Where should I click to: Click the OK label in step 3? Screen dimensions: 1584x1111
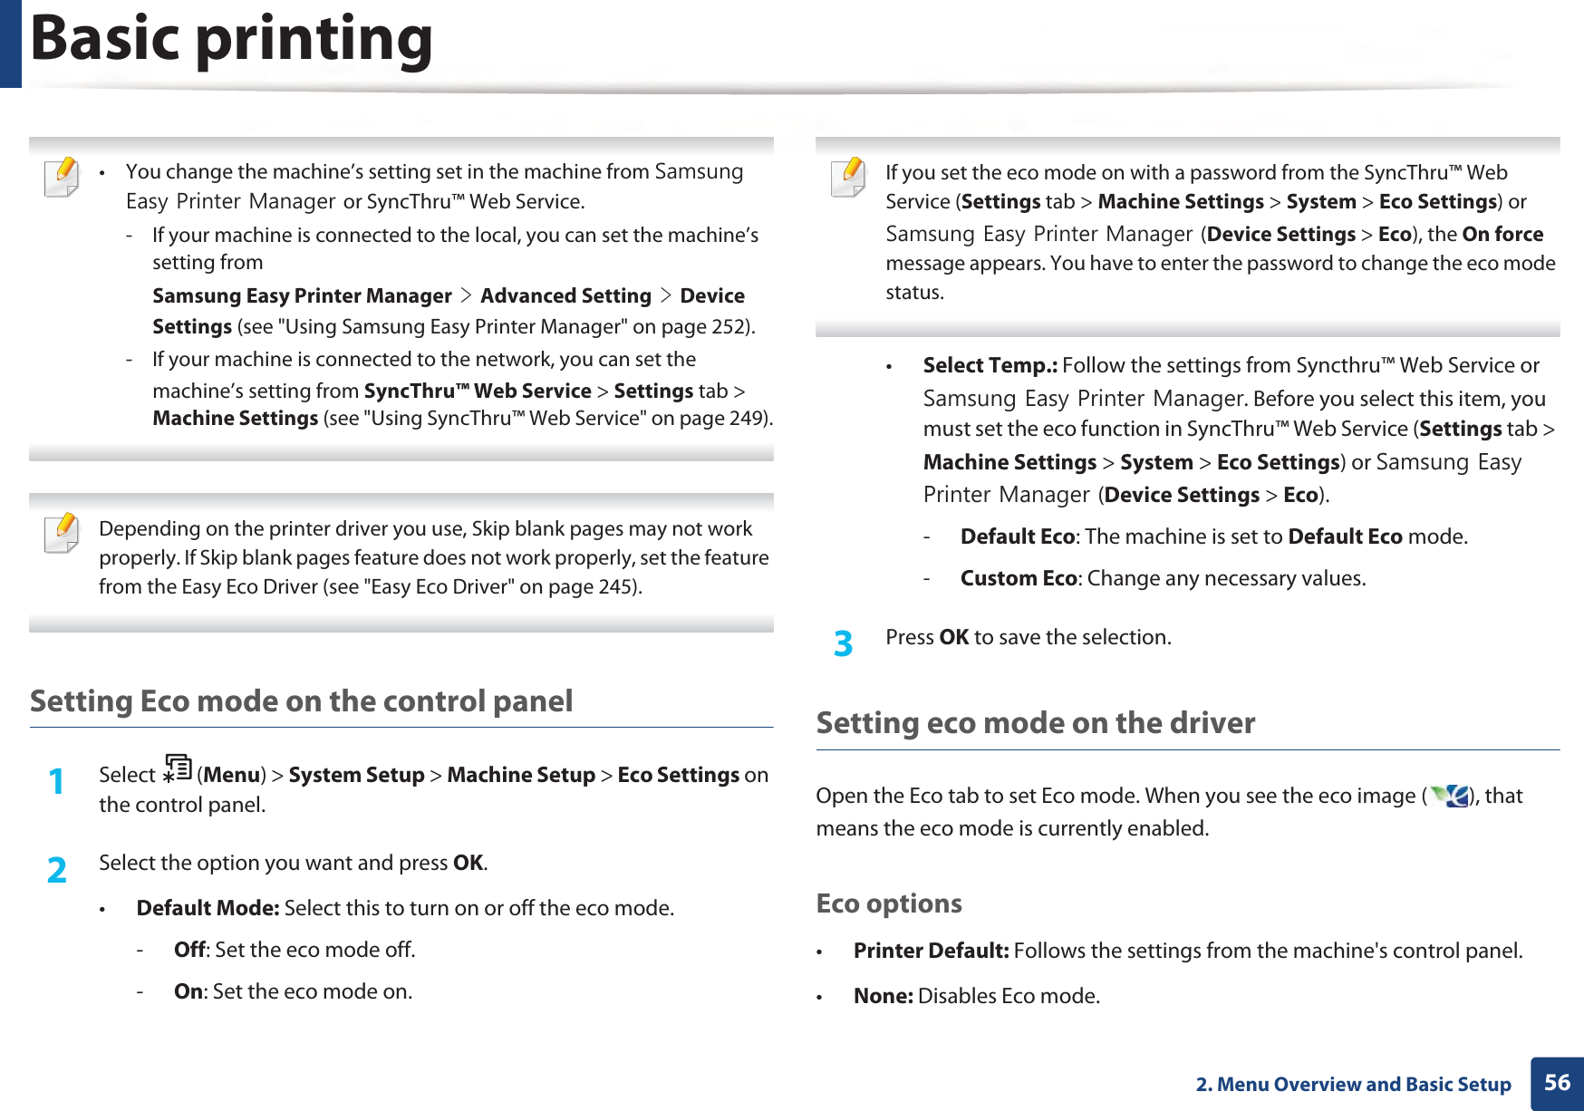[955, 637]
